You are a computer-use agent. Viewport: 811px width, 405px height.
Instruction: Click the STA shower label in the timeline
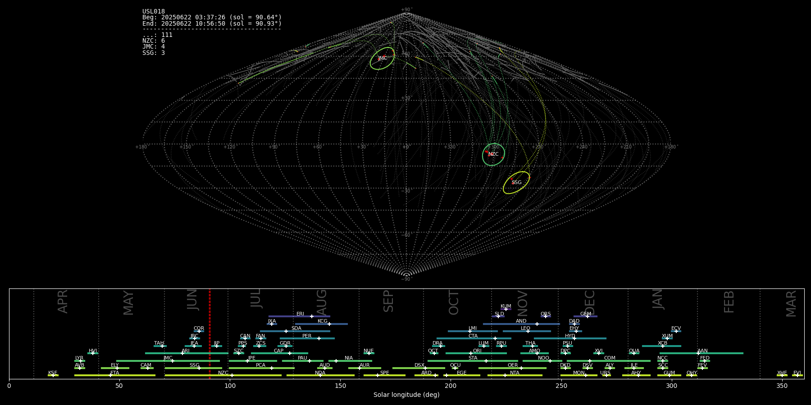(473, 358)
